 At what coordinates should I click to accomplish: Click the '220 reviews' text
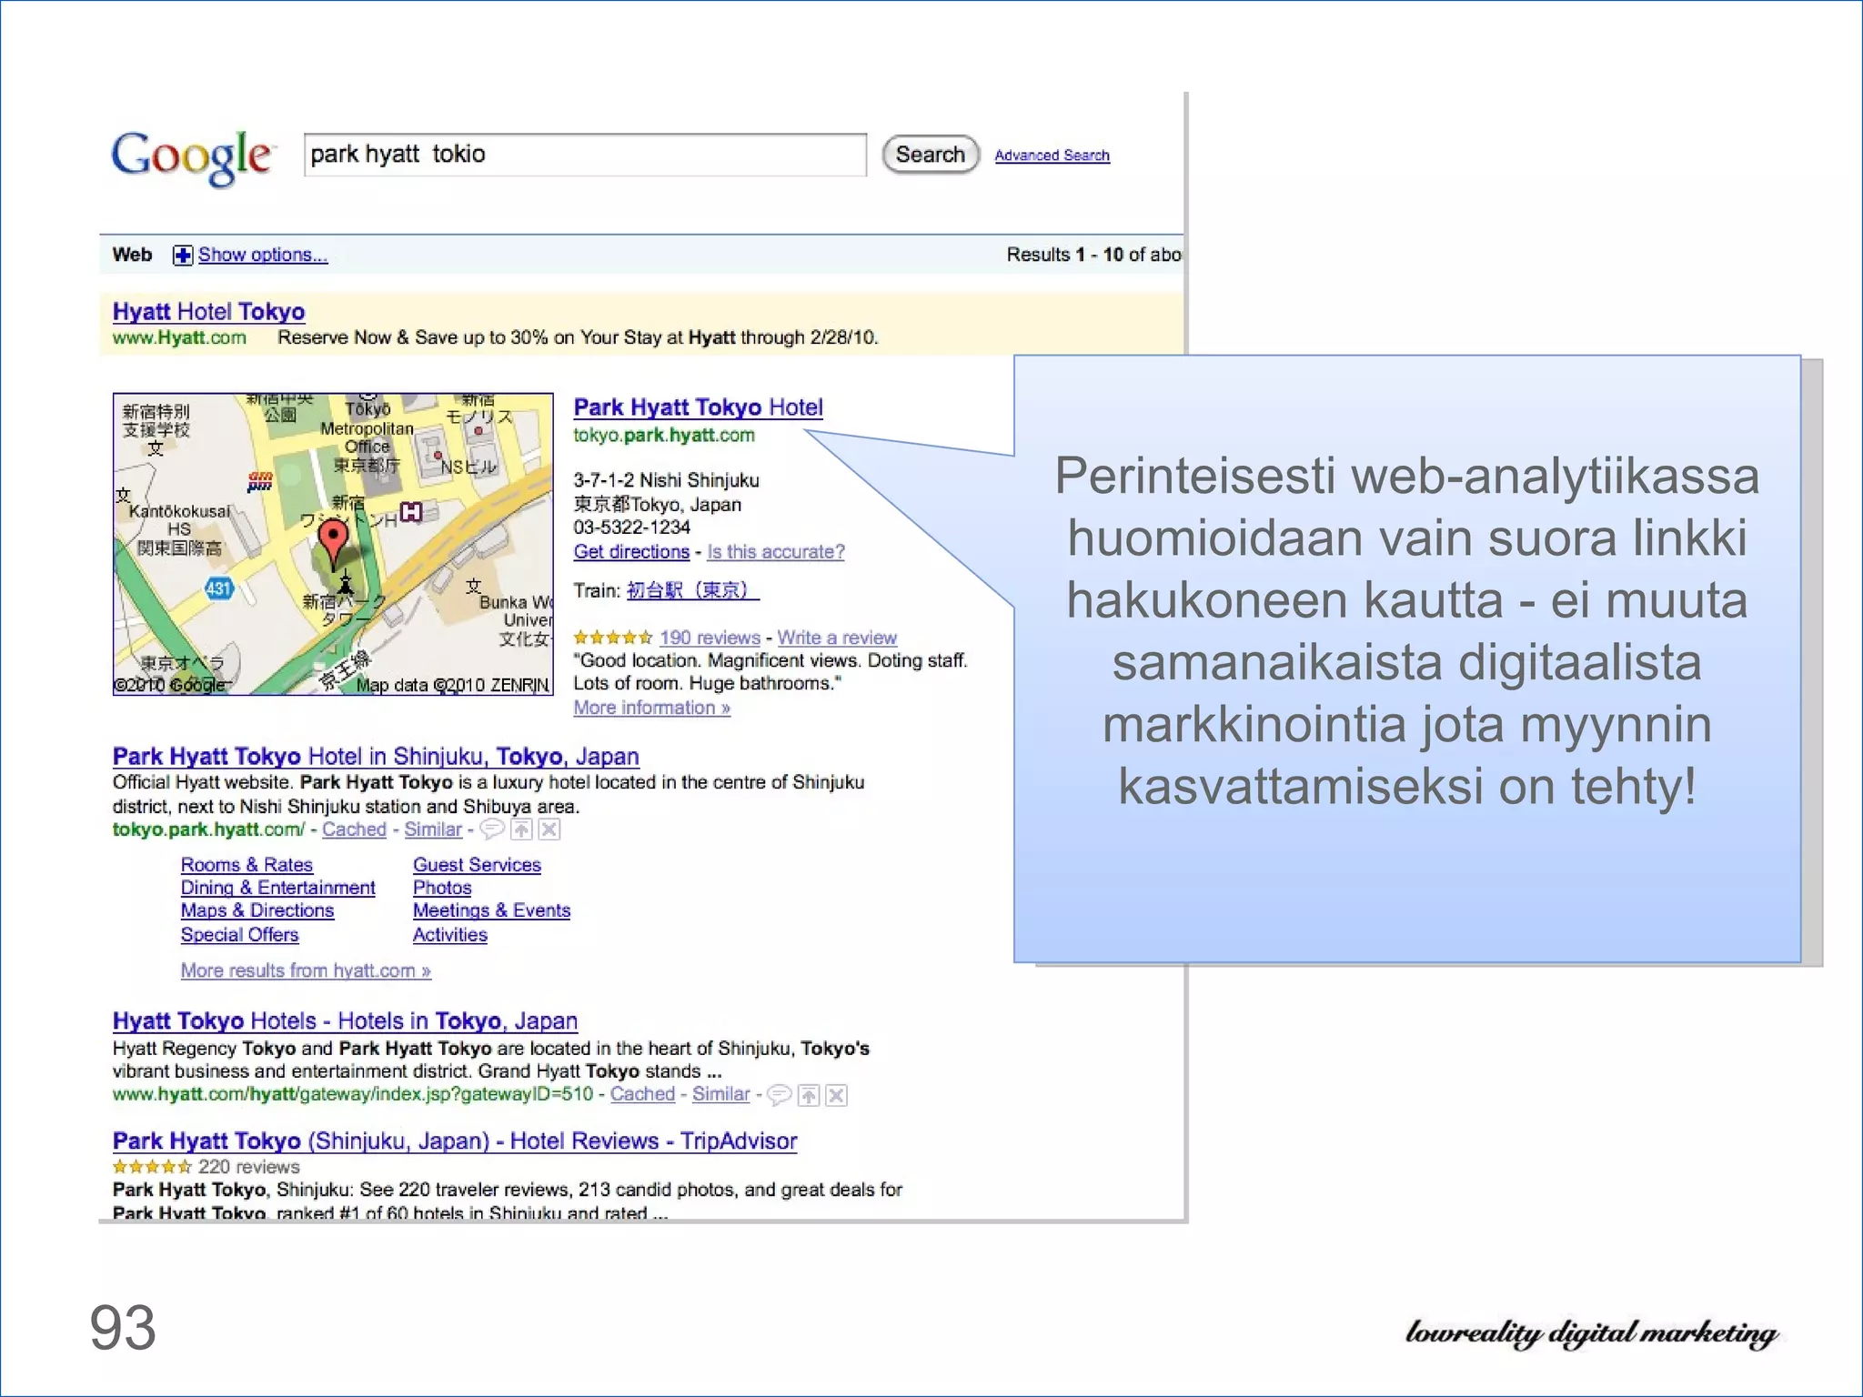click(249, 1167)
